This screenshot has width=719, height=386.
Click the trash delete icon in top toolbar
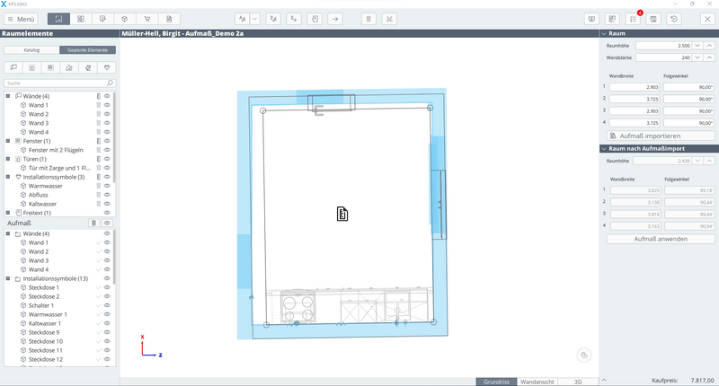(x=368, y=18)
